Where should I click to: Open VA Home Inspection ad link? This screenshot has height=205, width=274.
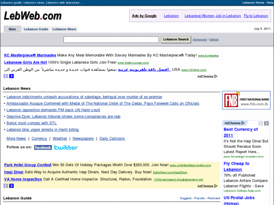click(23, 179)
